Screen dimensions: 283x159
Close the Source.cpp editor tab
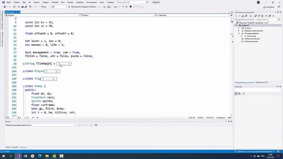(x=19, y=12)
